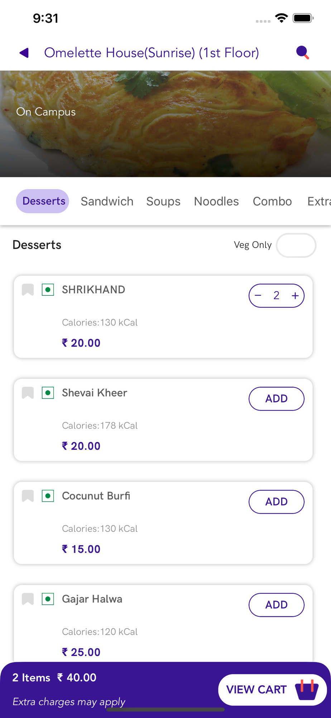Open the search magnifier icon
Image resolution: width=331 pixels, height=718 pixels.
point(302,53)
